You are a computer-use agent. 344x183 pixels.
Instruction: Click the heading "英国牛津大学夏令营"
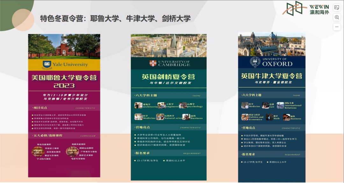coord(272,76)
